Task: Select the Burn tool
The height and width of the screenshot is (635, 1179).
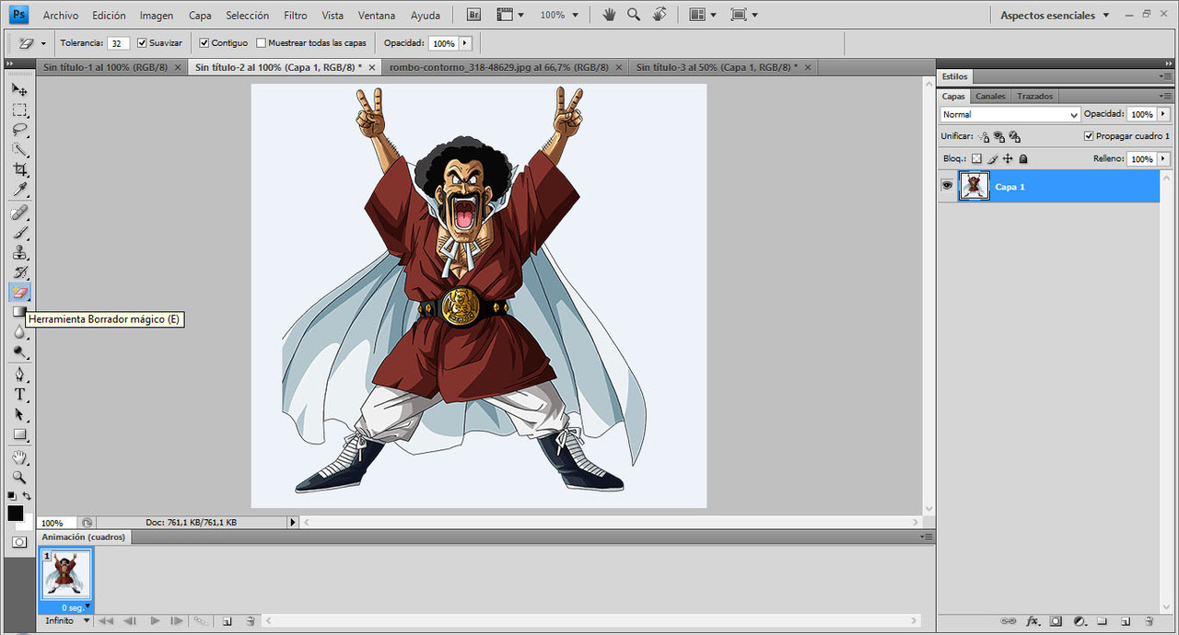Action: click(x=19, y=352)
